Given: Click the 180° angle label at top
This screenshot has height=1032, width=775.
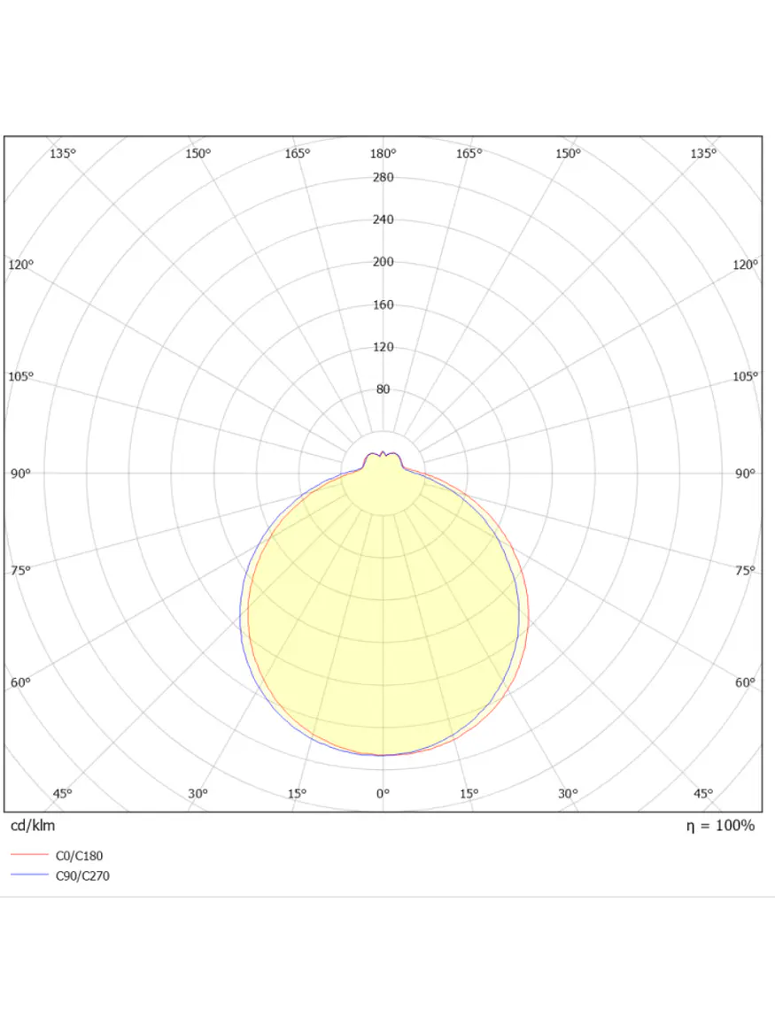Looking at the screenshot, I should click(x=381, y=154).
